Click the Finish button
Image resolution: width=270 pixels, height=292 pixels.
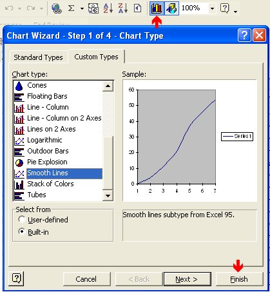(239, 279)
